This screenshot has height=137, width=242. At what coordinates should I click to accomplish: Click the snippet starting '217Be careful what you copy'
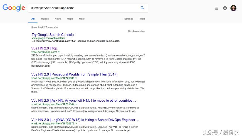coord(88,61)
